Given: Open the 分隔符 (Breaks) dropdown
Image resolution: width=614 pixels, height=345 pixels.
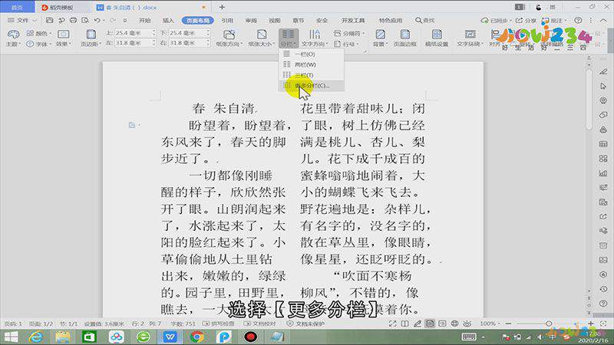Looking at the screenshot, I should (x=349, y=33).
